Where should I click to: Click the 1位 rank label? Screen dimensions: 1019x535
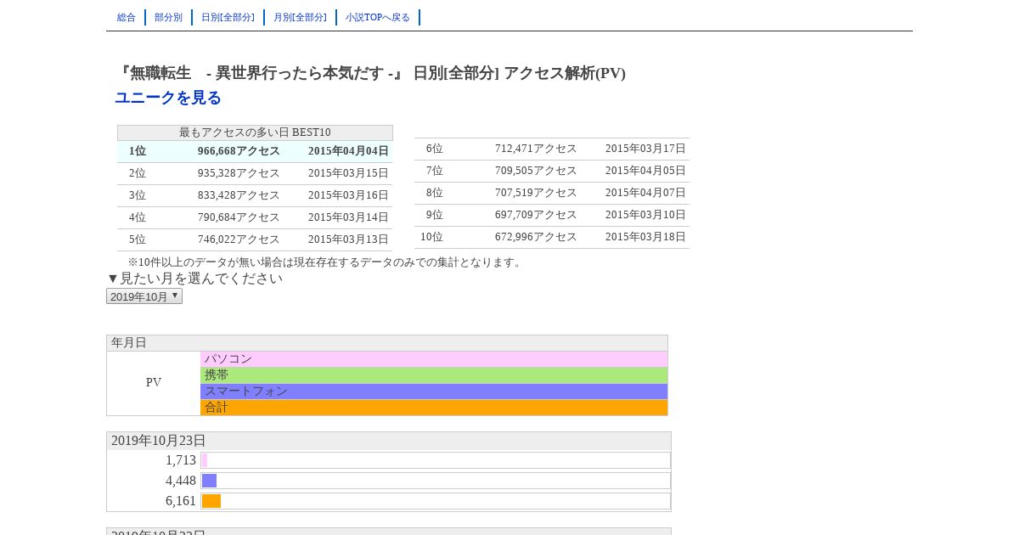(x=138, y=151)
